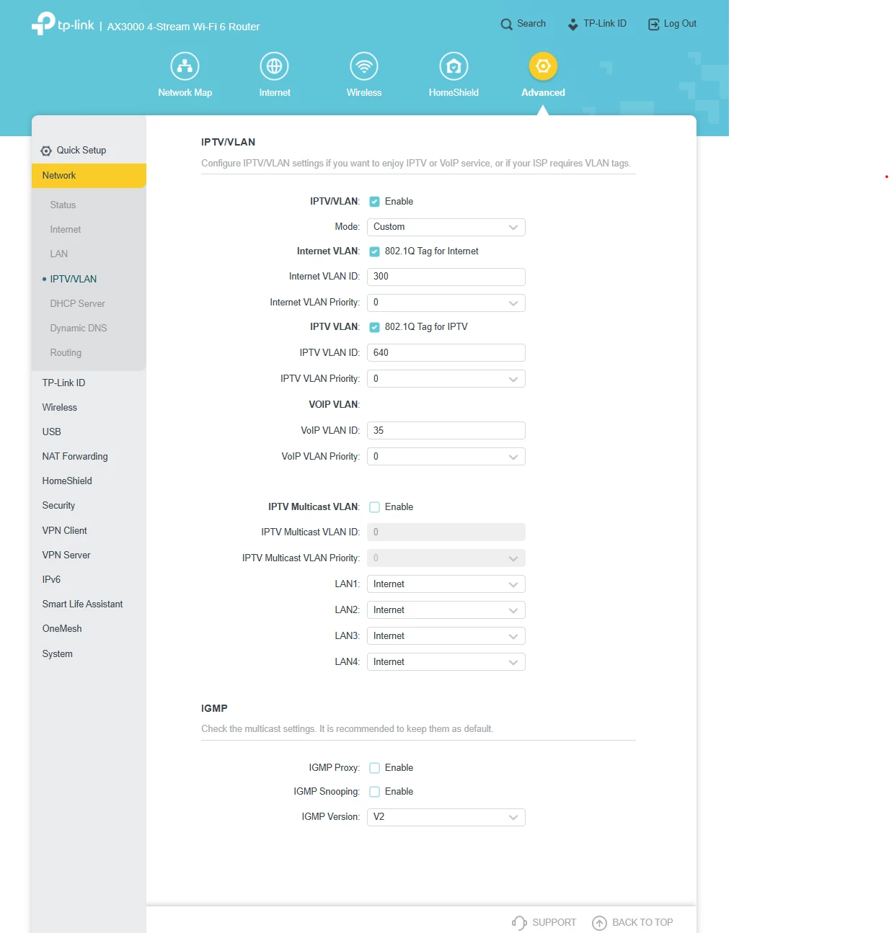Click the IPTV Multicast VLAN ID field

(x=446, y=532)
